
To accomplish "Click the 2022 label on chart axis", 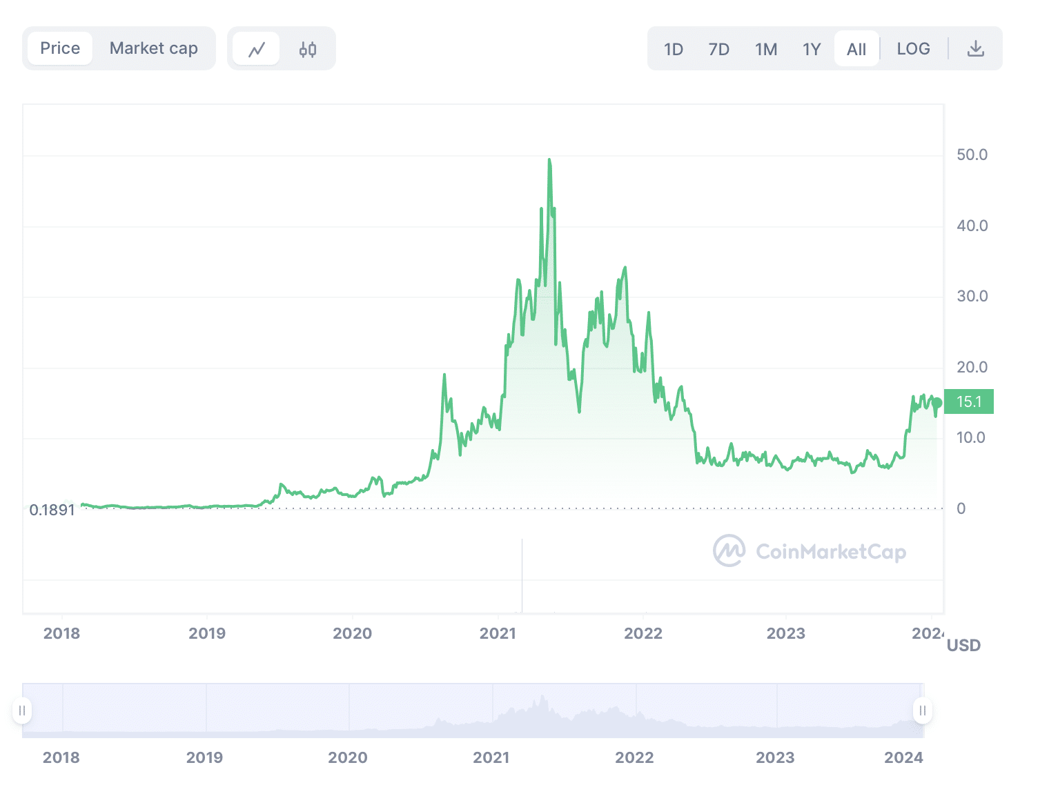I will 643,633.
